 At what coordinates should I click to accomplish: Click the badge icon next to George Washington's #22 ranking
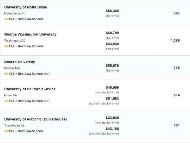(6, 46)
